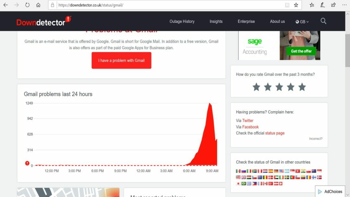The image size is (350, 197).
Task: Rate Gmail five stars
Action: click(302, 87)
